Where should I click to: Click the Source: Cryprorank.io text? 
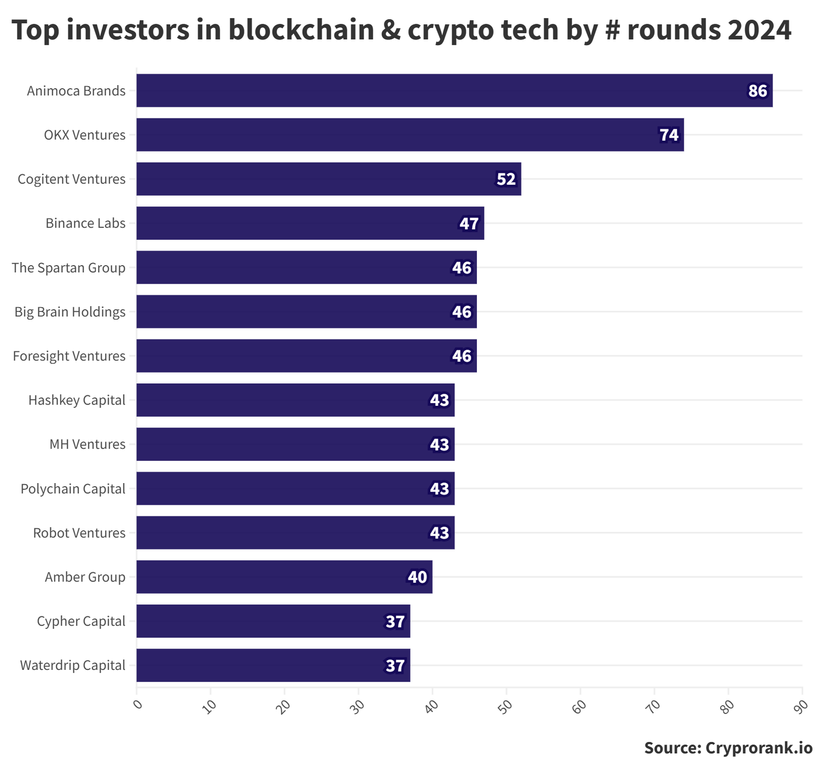tap(729, 748)
